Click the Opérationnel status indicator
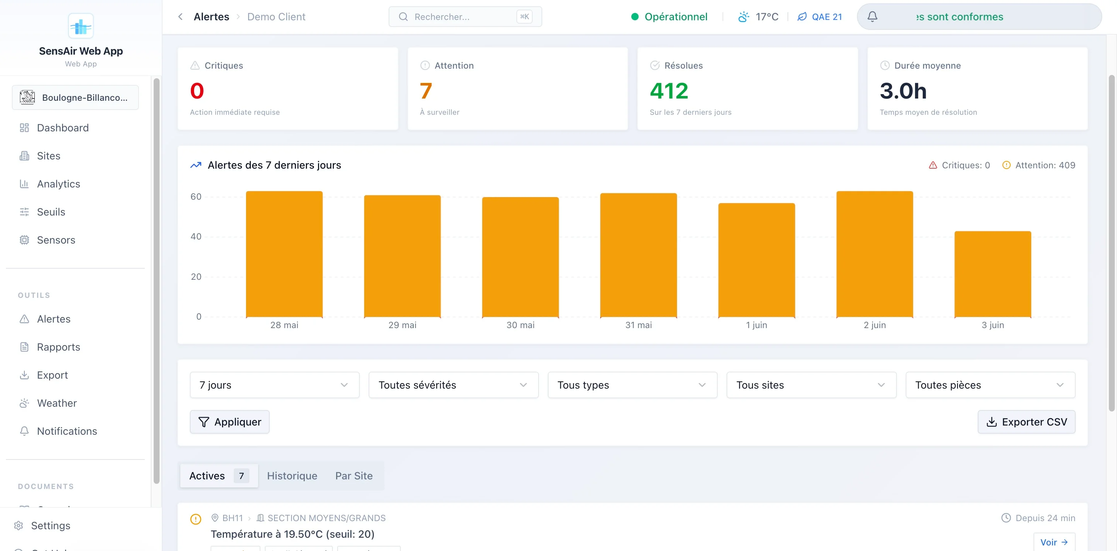1117x551 pixels. pos(670,17)
